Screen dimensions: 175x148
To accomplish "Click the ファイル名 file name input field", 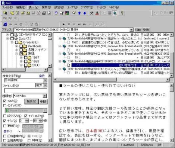I will pyautogui.click(x=26, y=90).
